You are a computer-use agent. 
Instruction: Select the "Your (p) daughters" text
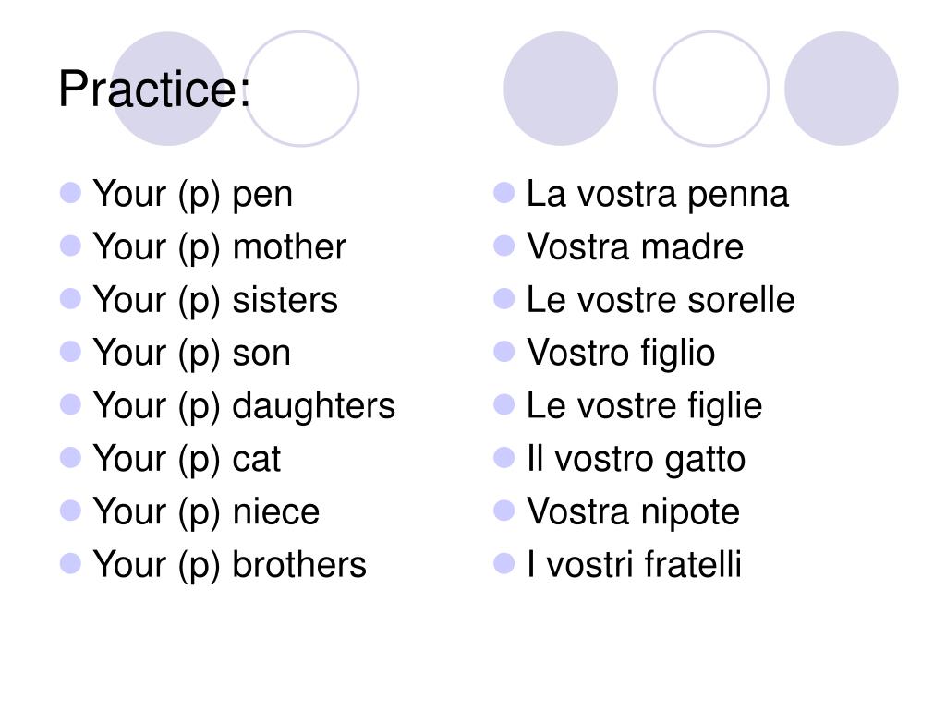pos(244,405)
